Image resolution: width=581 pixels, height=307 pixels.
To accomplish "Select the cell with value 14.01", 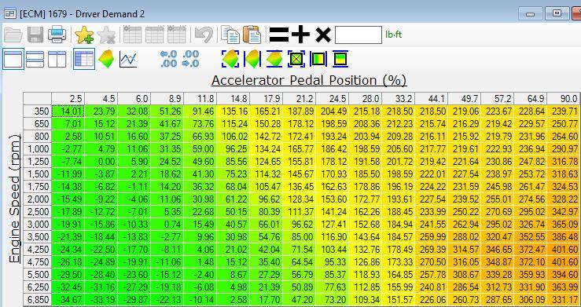I will coord(68,111).
